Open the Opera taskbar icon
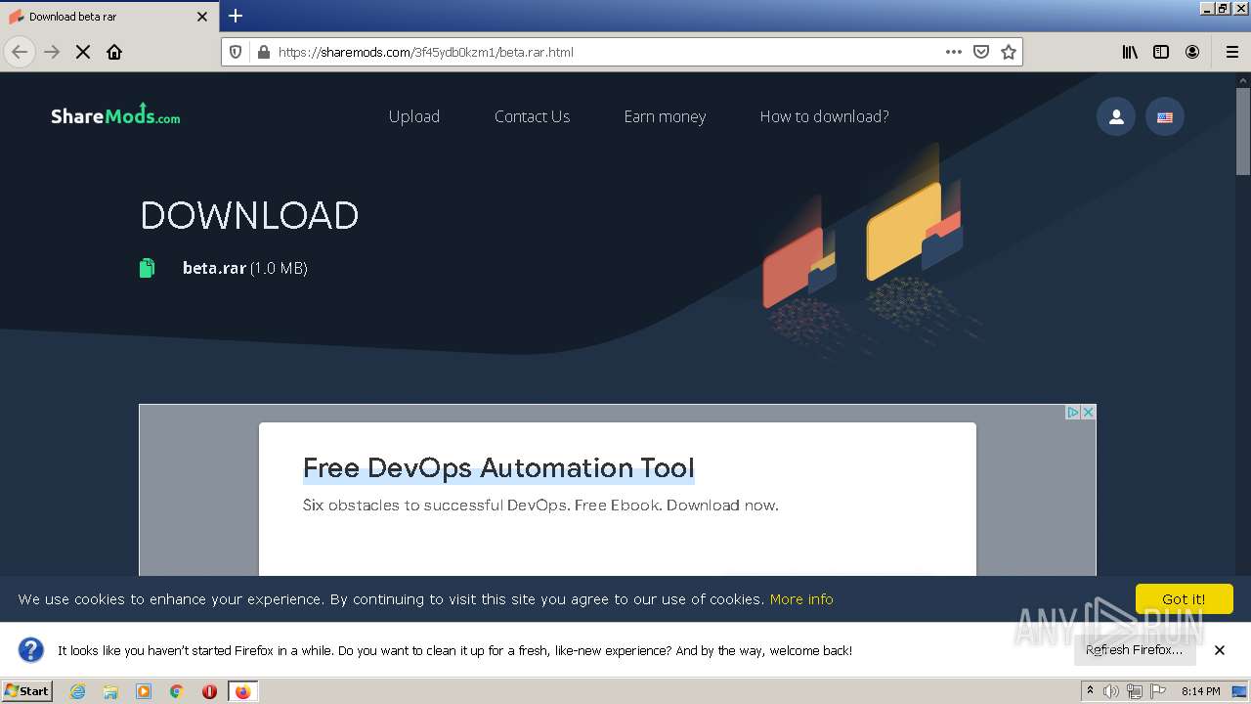 tap(209, 691)
